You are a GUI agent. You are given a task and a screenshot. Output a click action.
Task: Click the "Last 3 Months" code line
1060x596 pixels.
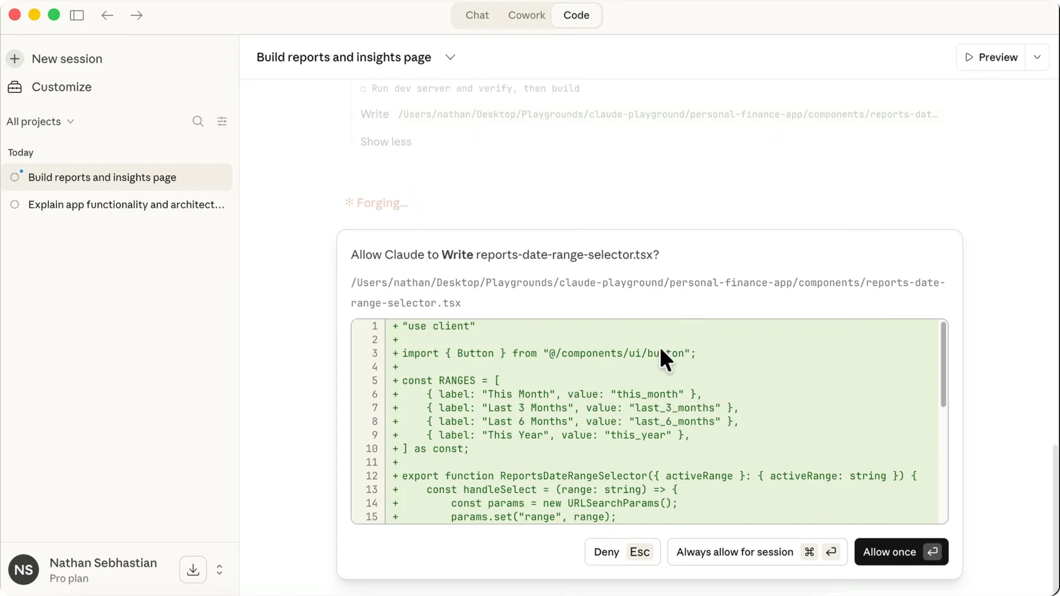click(582, 408)
